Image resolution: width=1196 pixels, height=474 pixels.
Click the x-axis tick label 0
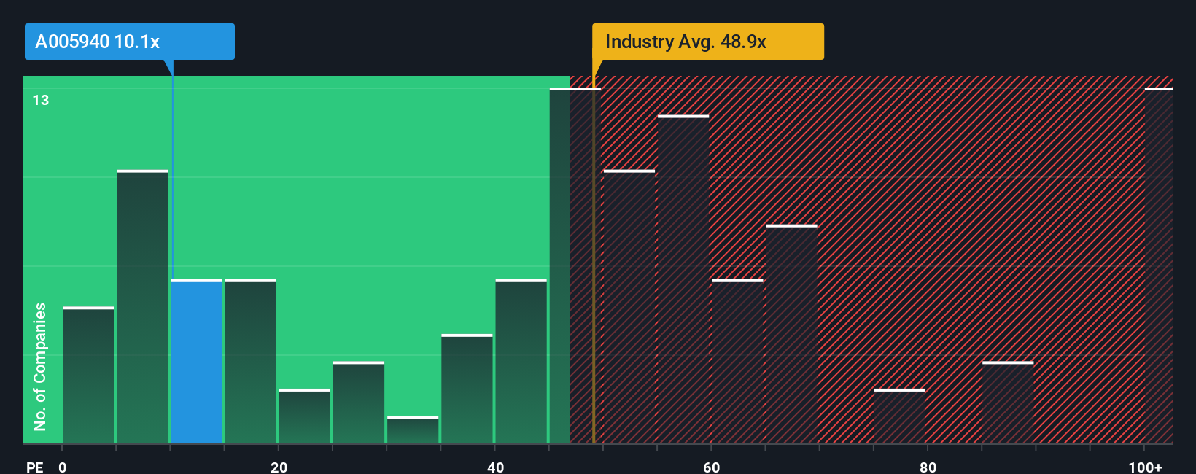(x=63, y=467)
